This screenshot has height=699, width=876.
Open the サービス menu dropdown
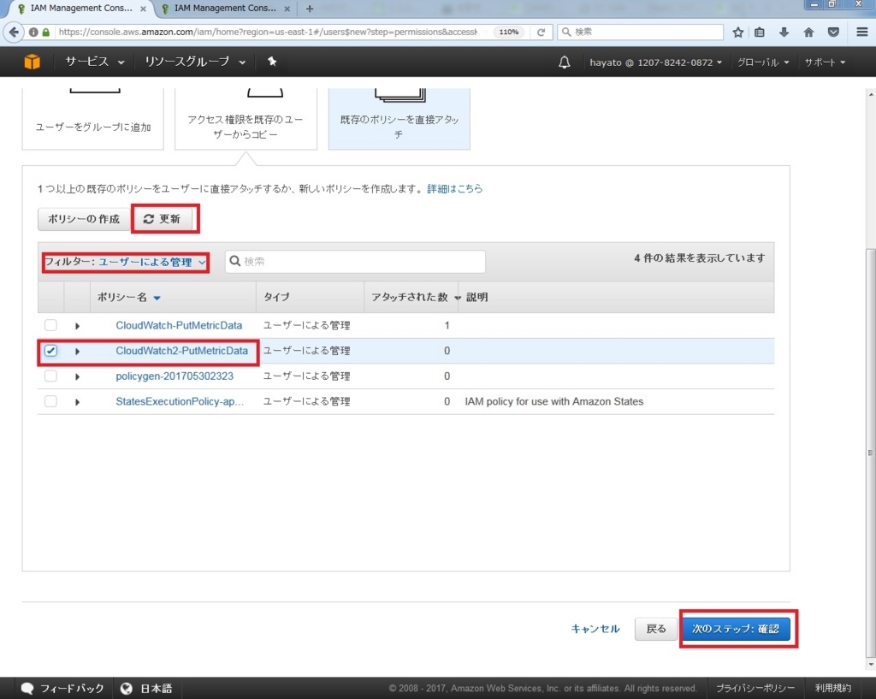click(x=94, y=62)
